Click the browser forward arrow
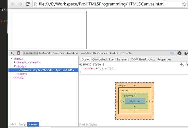The width and height of the screenshot is (188, 128). pyautogui.click(x=20, y=4)
